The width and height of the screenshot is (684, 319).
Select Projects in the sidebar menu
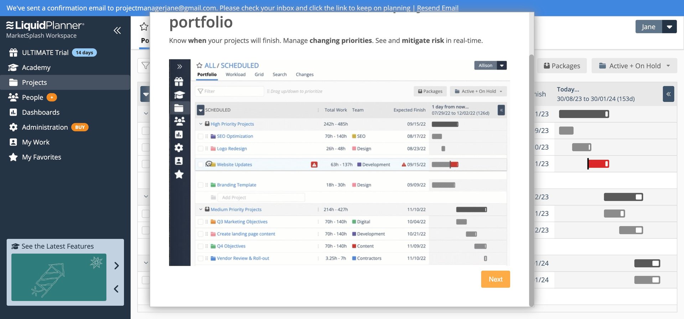pyautogui.click(x=65, y=83)
